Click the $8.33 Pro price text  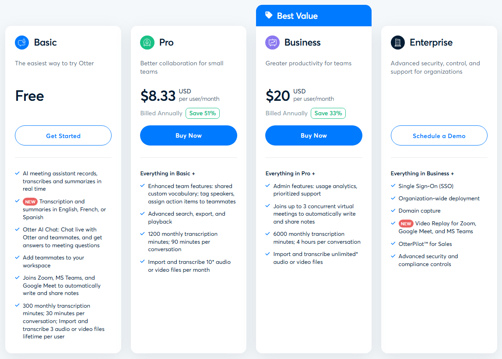[x=158, y=96]
